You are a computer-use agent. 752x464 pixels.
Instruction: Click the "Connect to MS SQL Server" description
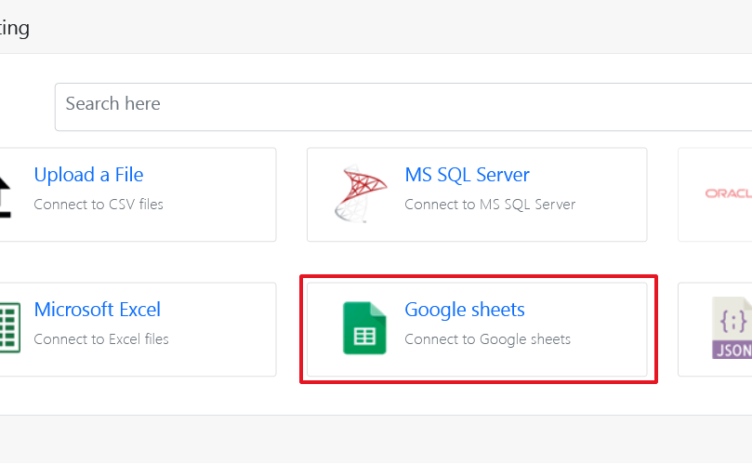(x=490, y=204)
